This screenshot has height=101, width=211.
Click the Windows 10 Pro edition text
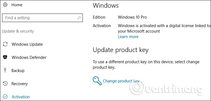point(132,17)
